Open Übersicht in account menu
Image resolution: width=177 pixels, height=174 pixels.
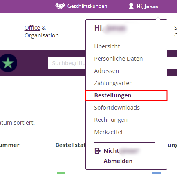click(107, 46)
